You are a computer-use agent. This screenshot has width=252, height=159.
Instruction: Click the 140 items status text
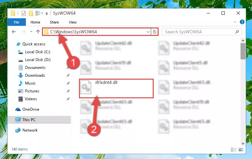pyautogui.click(x=20, y=149)
